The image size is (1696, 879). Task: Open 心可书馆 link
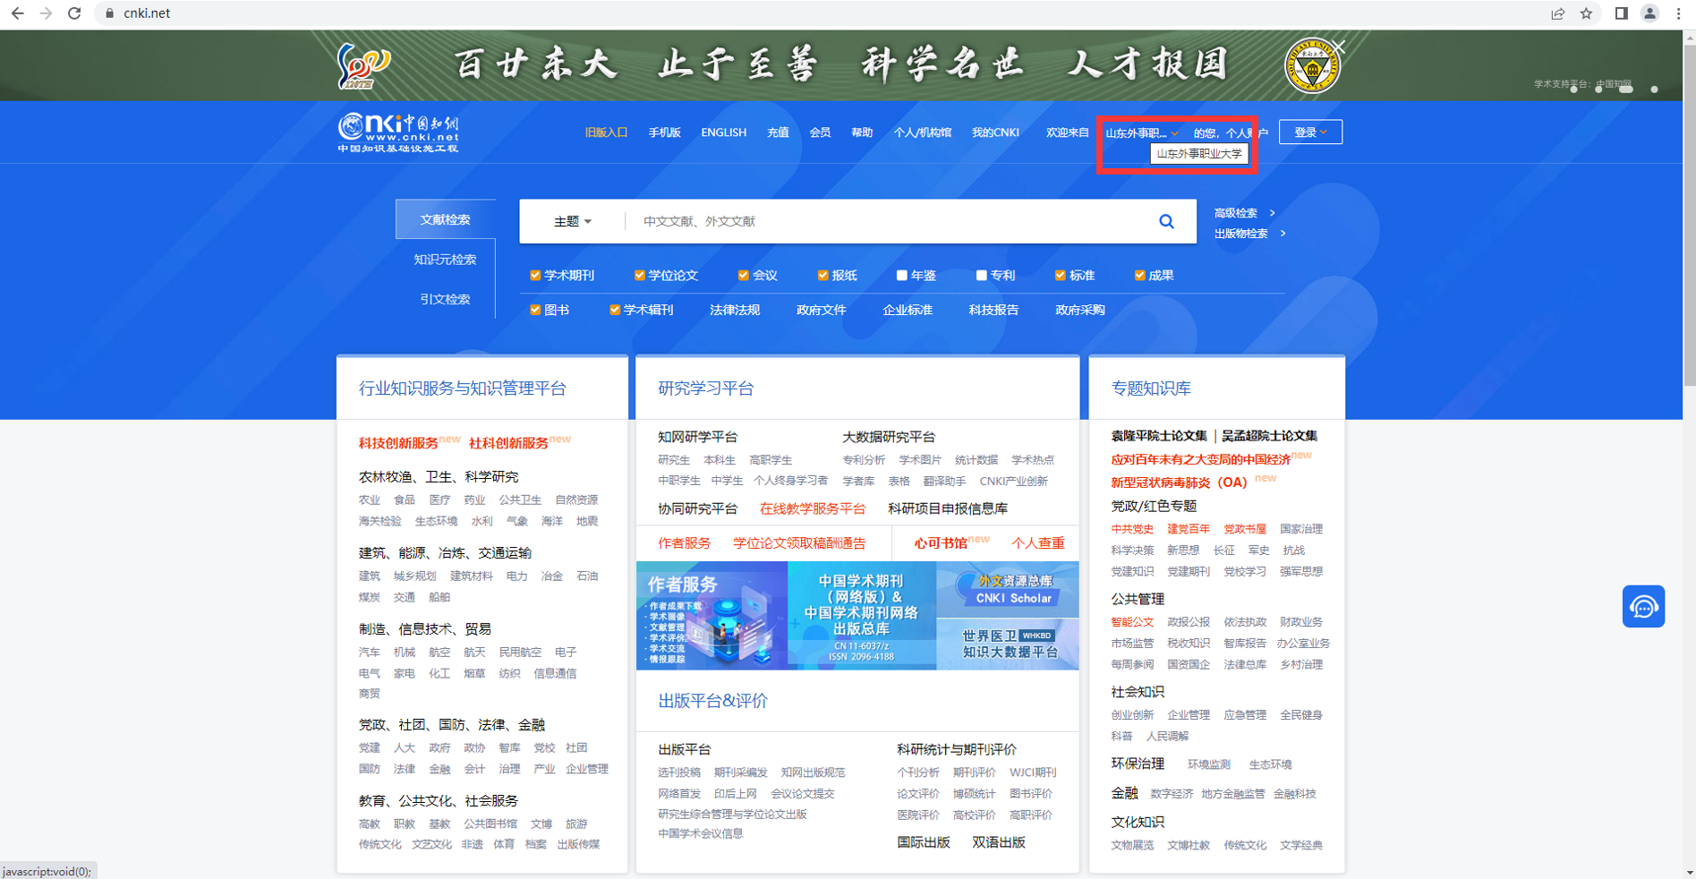coord(941,543)
